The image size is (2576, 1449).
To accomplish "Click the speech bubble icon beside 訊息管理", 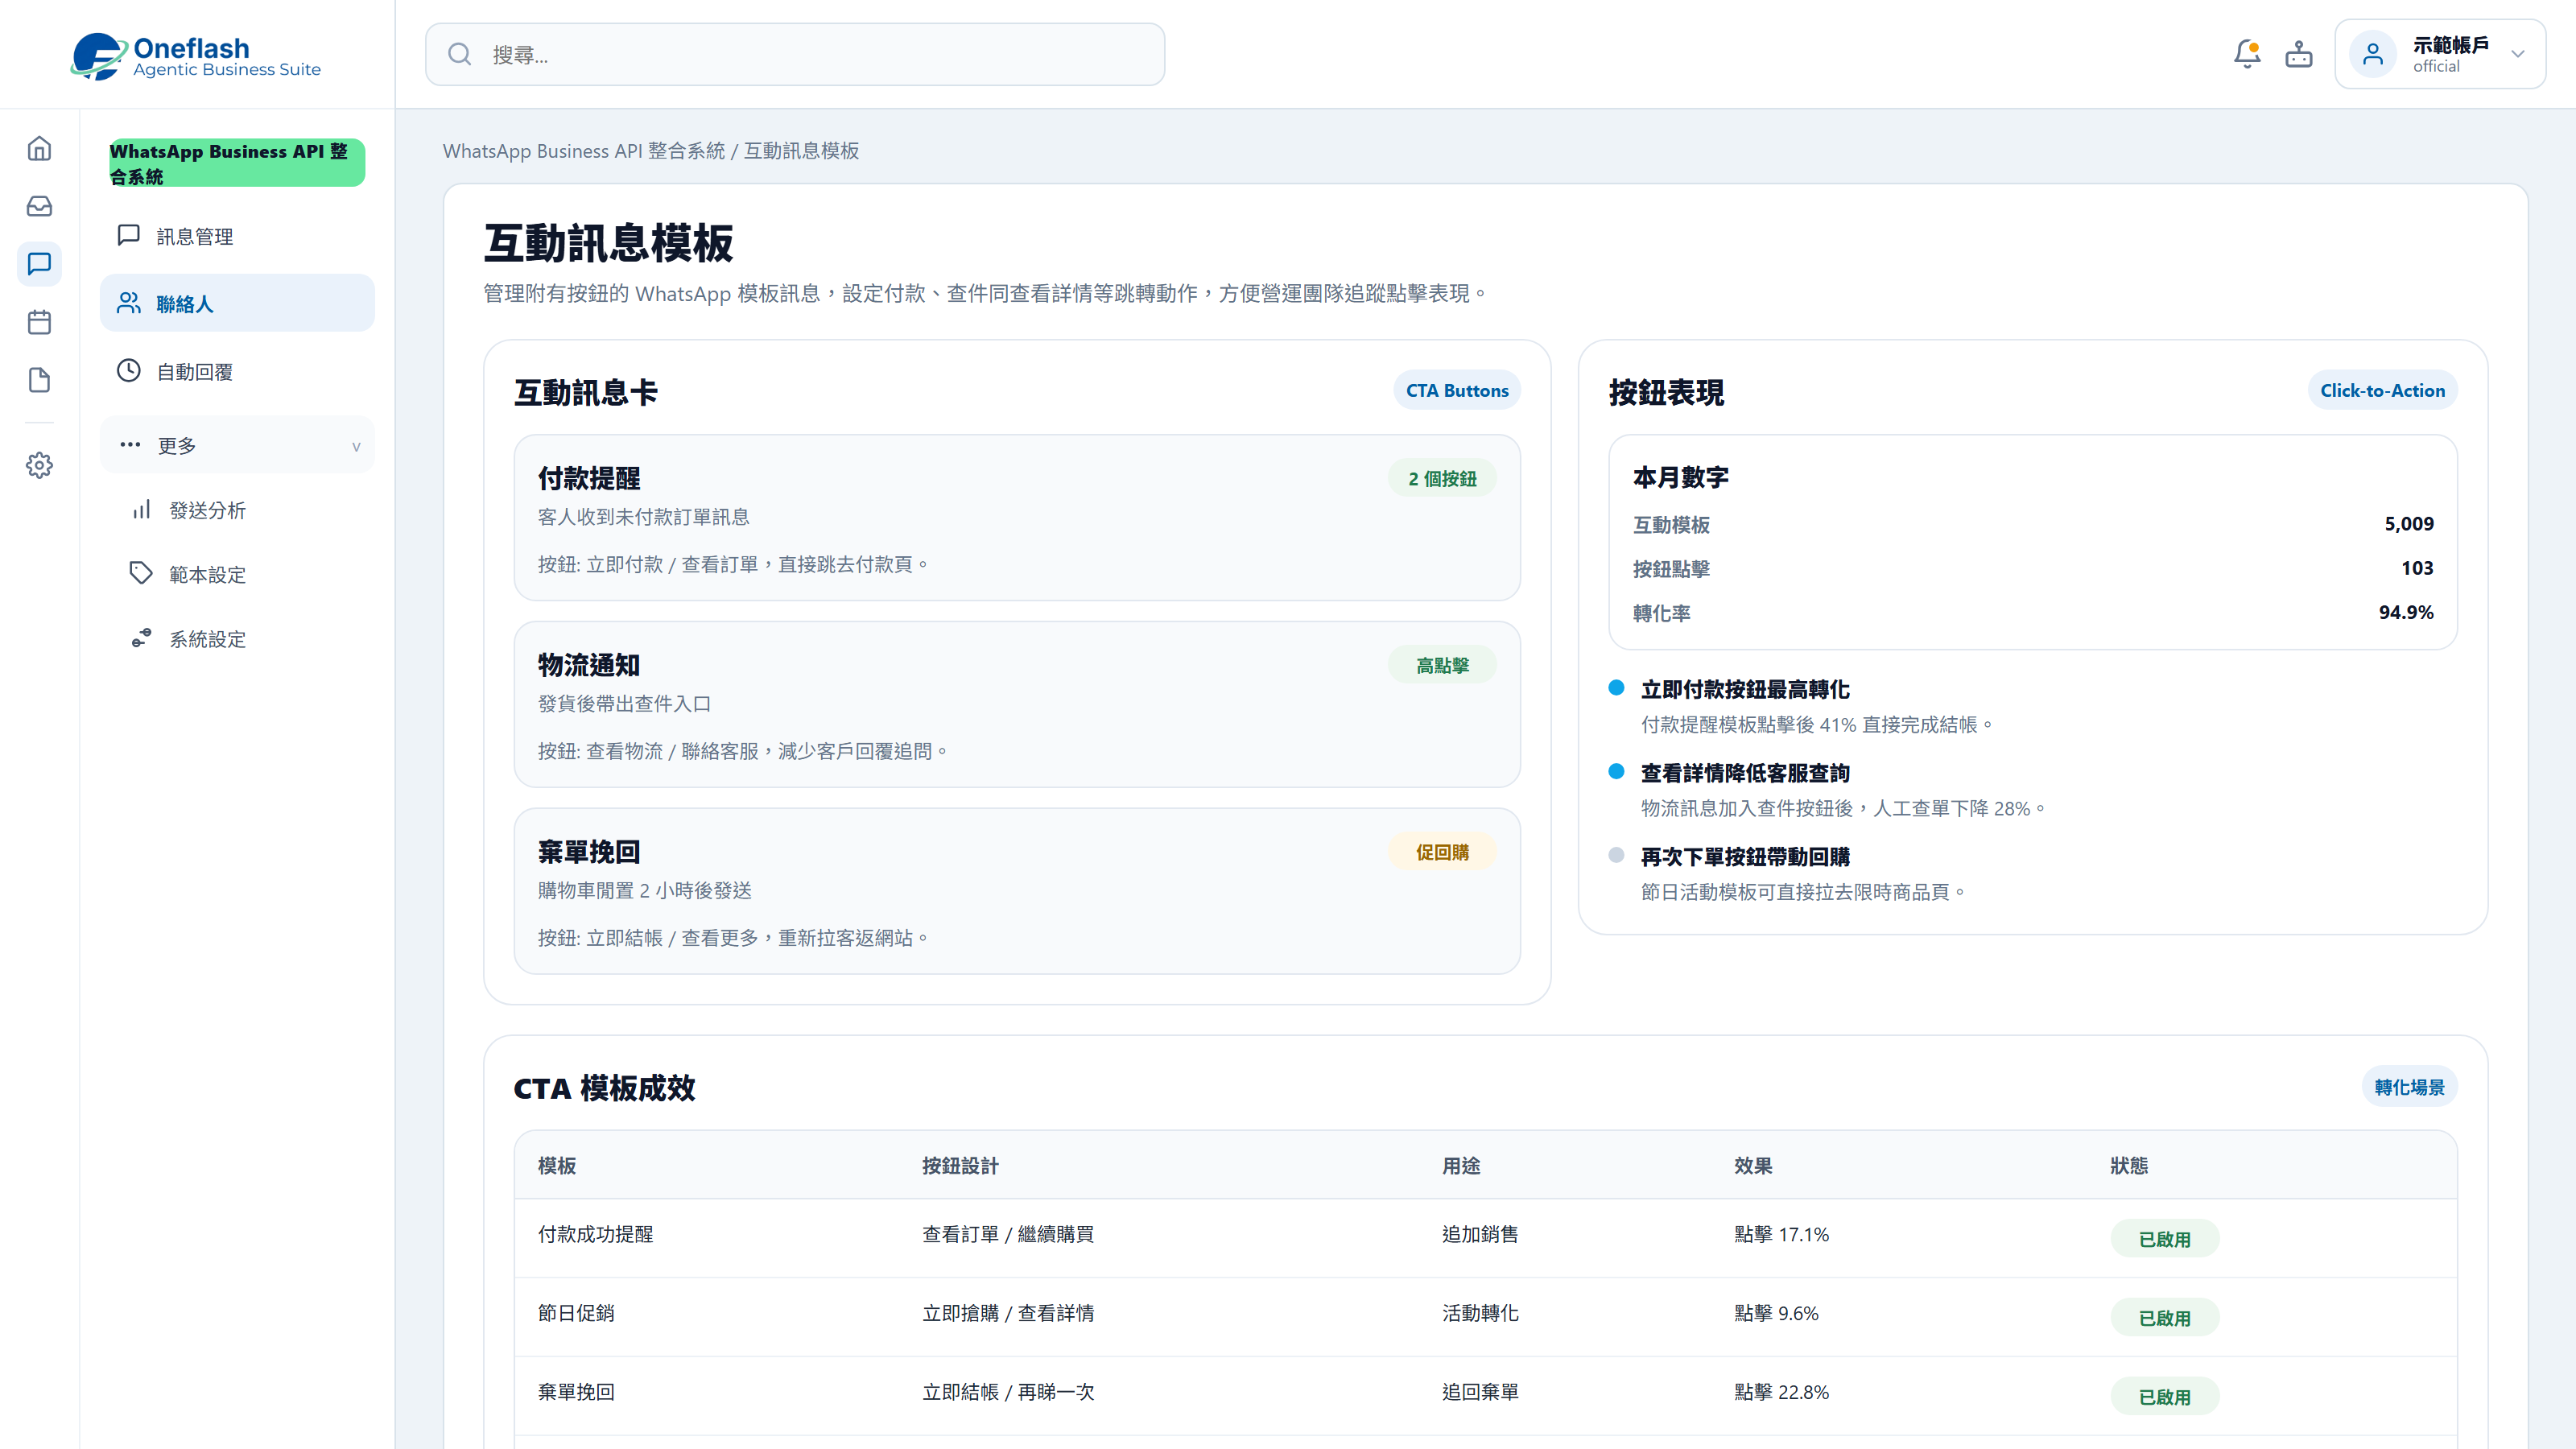I will click(x=129, y=235).
